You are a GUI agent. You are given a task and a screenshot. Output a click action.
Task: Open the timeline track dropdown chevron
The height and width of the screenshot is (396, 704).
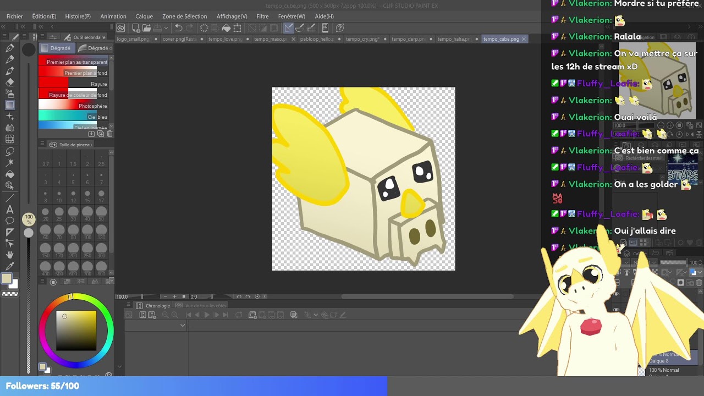tap(183, 326)
